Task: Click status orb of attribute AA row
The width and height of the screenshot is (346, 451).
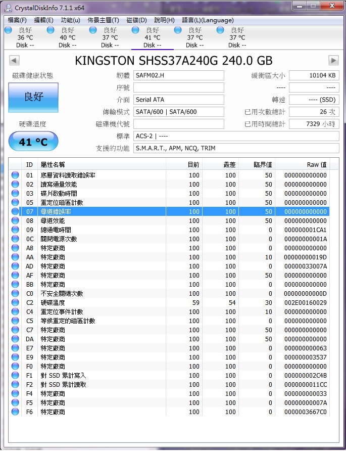Action: (x=15, y=257)
